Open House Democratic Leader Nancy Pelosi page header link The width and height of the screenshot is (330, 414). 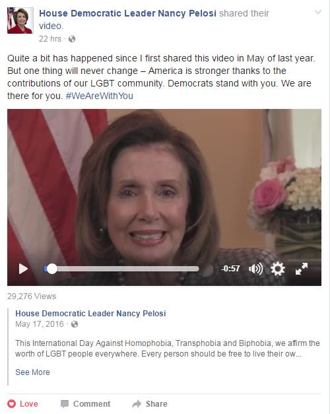click(127, 13)
